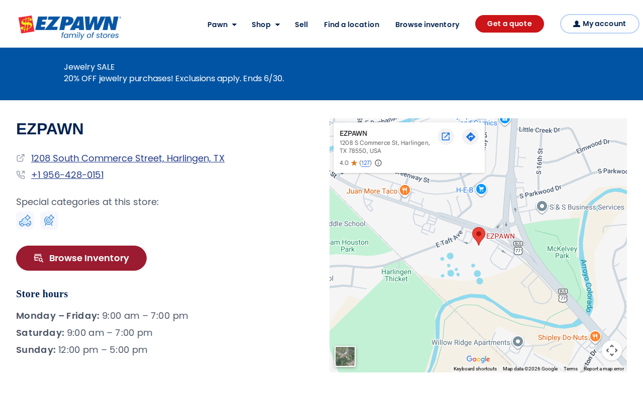The height and width of the screenshot is (401, 643).
Task: Open the My account button
Action: [600, 24]
